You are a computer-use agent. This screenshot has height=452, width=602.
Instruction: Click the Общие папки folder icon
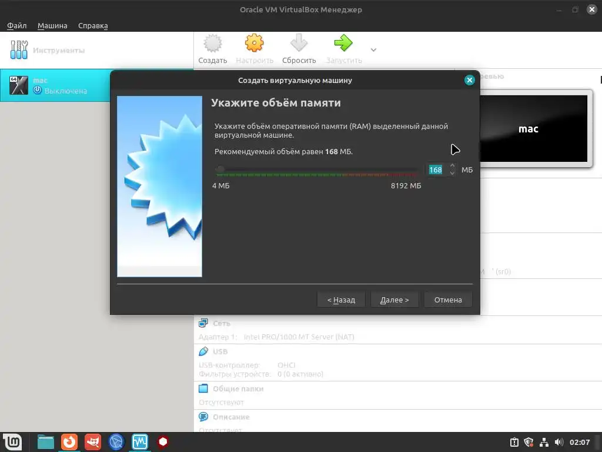coord(203,388)
